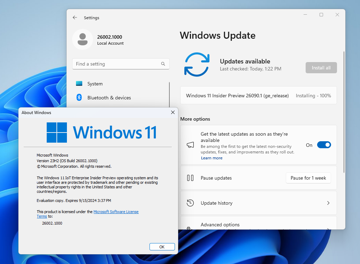Expand Update history chevron
The width and height of the screenshot is (360, 264).
click(328, 203)
